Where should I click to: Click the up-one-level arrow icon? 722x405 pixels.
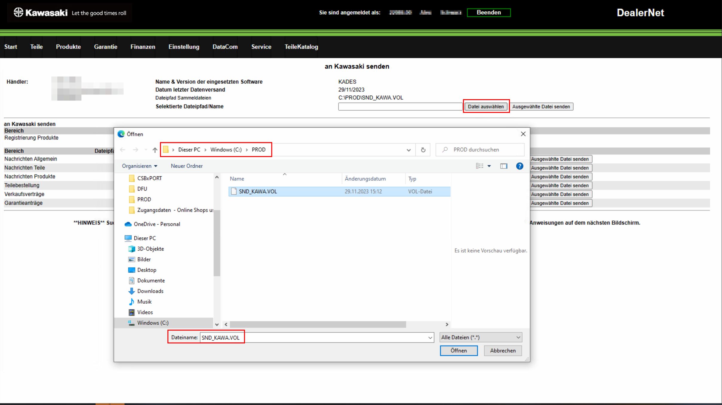coord(155,150)
